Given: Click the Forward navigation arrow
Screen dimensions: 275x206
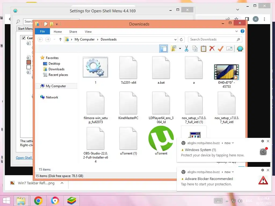Looking at the screenshot, I should point(48,39).
